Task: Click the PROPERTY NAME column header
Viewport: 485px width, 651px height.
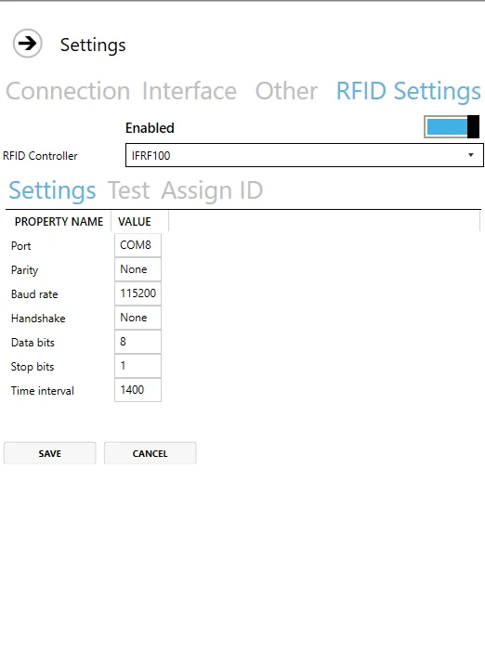Action: (x=59, y=221)
